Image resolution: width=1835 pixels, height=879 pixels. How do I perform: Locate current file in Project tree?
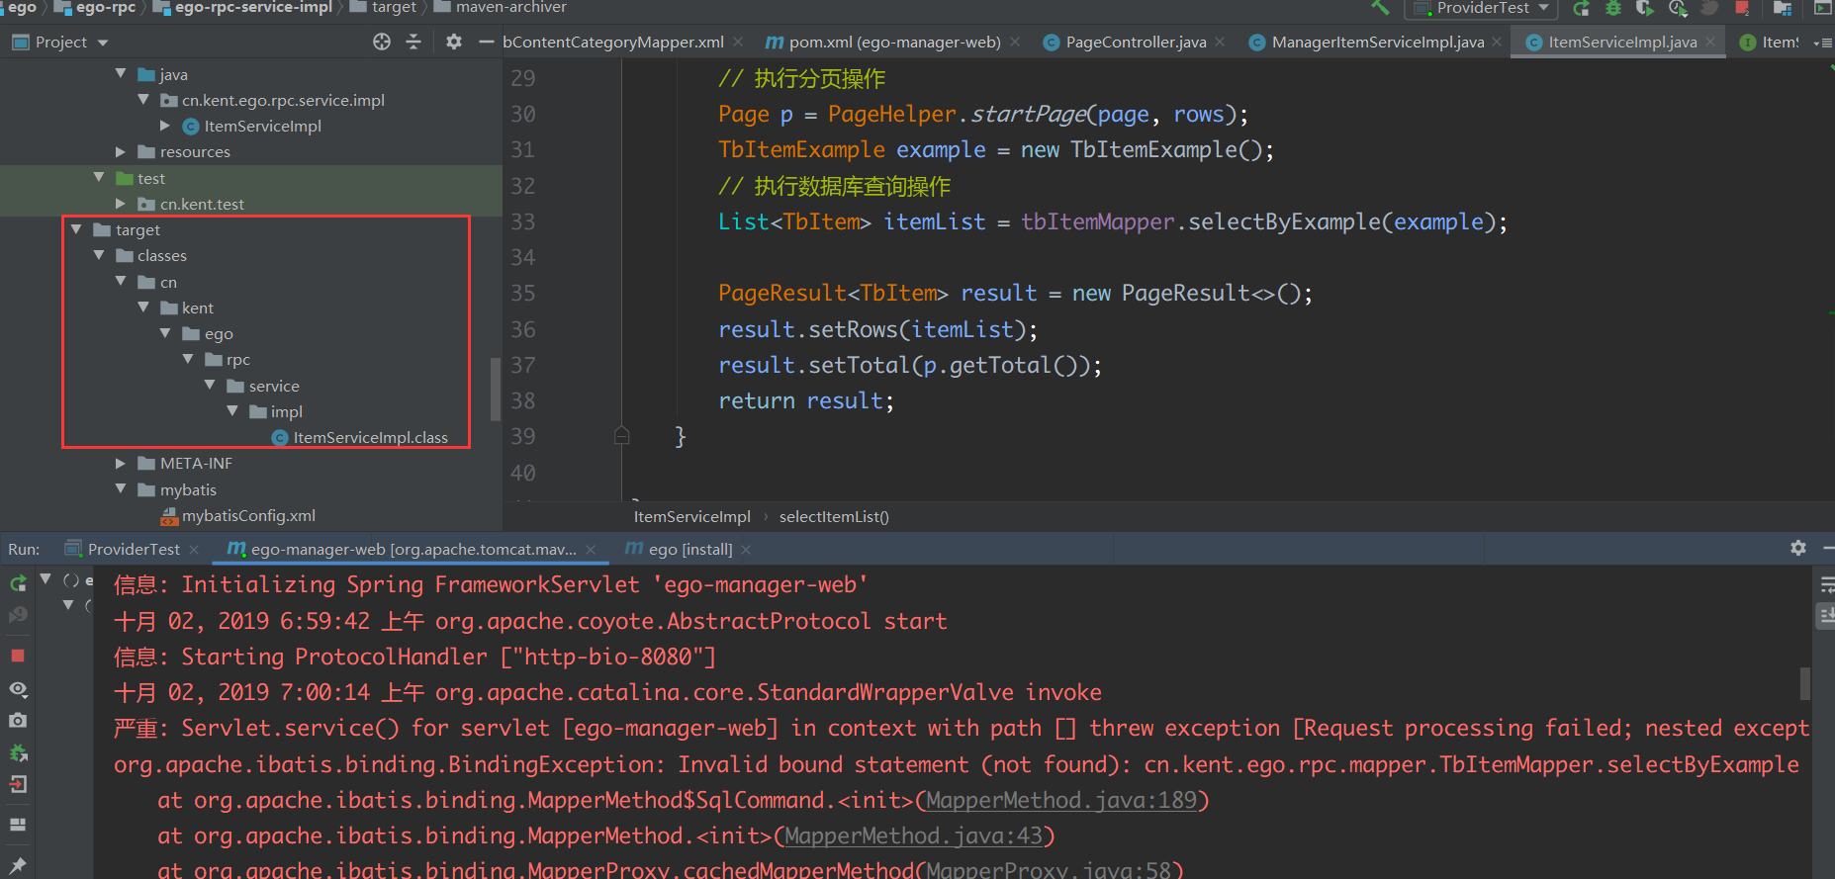[382, 42]
